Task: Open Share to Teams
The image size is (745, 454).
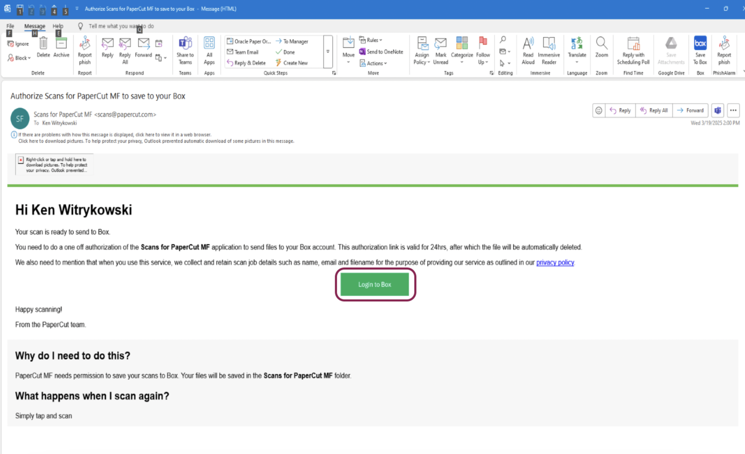Action: [x=185, y=50]
